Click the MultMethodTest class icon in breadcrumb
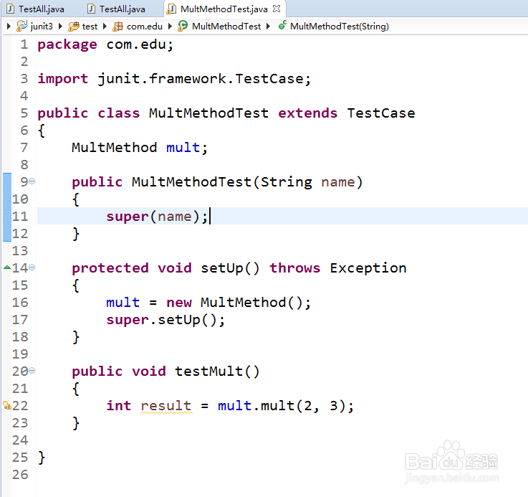This screenshot has width=528, height=497. (x=183, y=26)
